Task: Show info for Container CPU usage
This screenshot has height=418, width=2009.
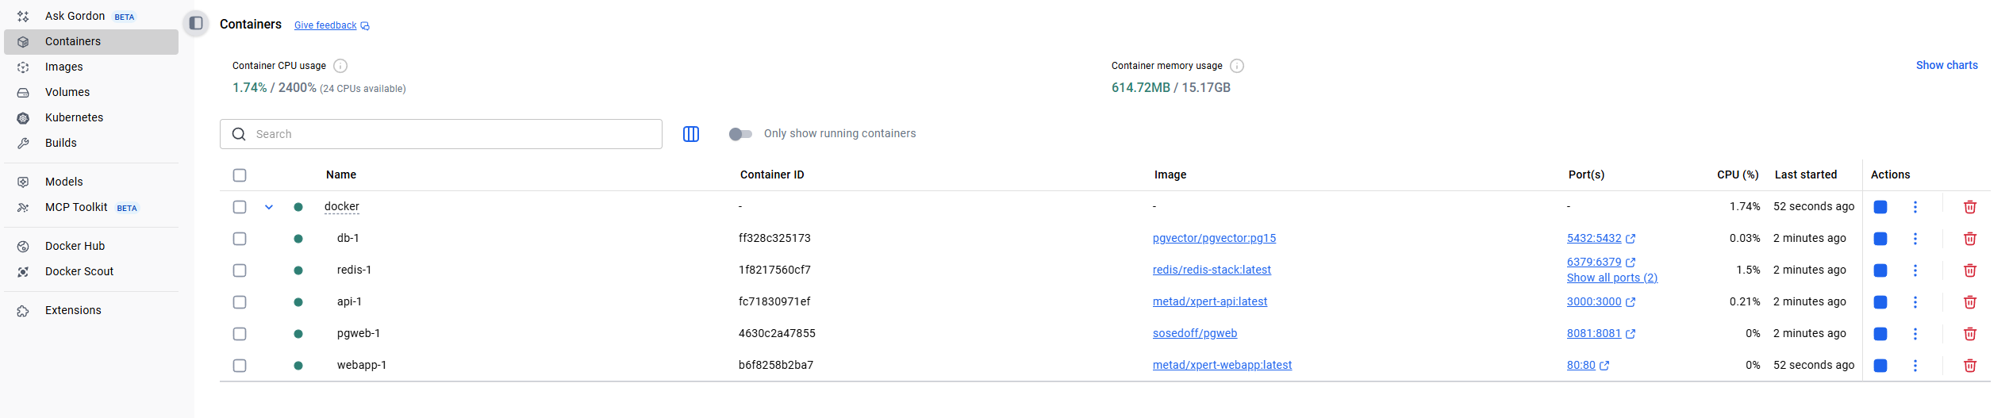Action: tap(340, 66)
